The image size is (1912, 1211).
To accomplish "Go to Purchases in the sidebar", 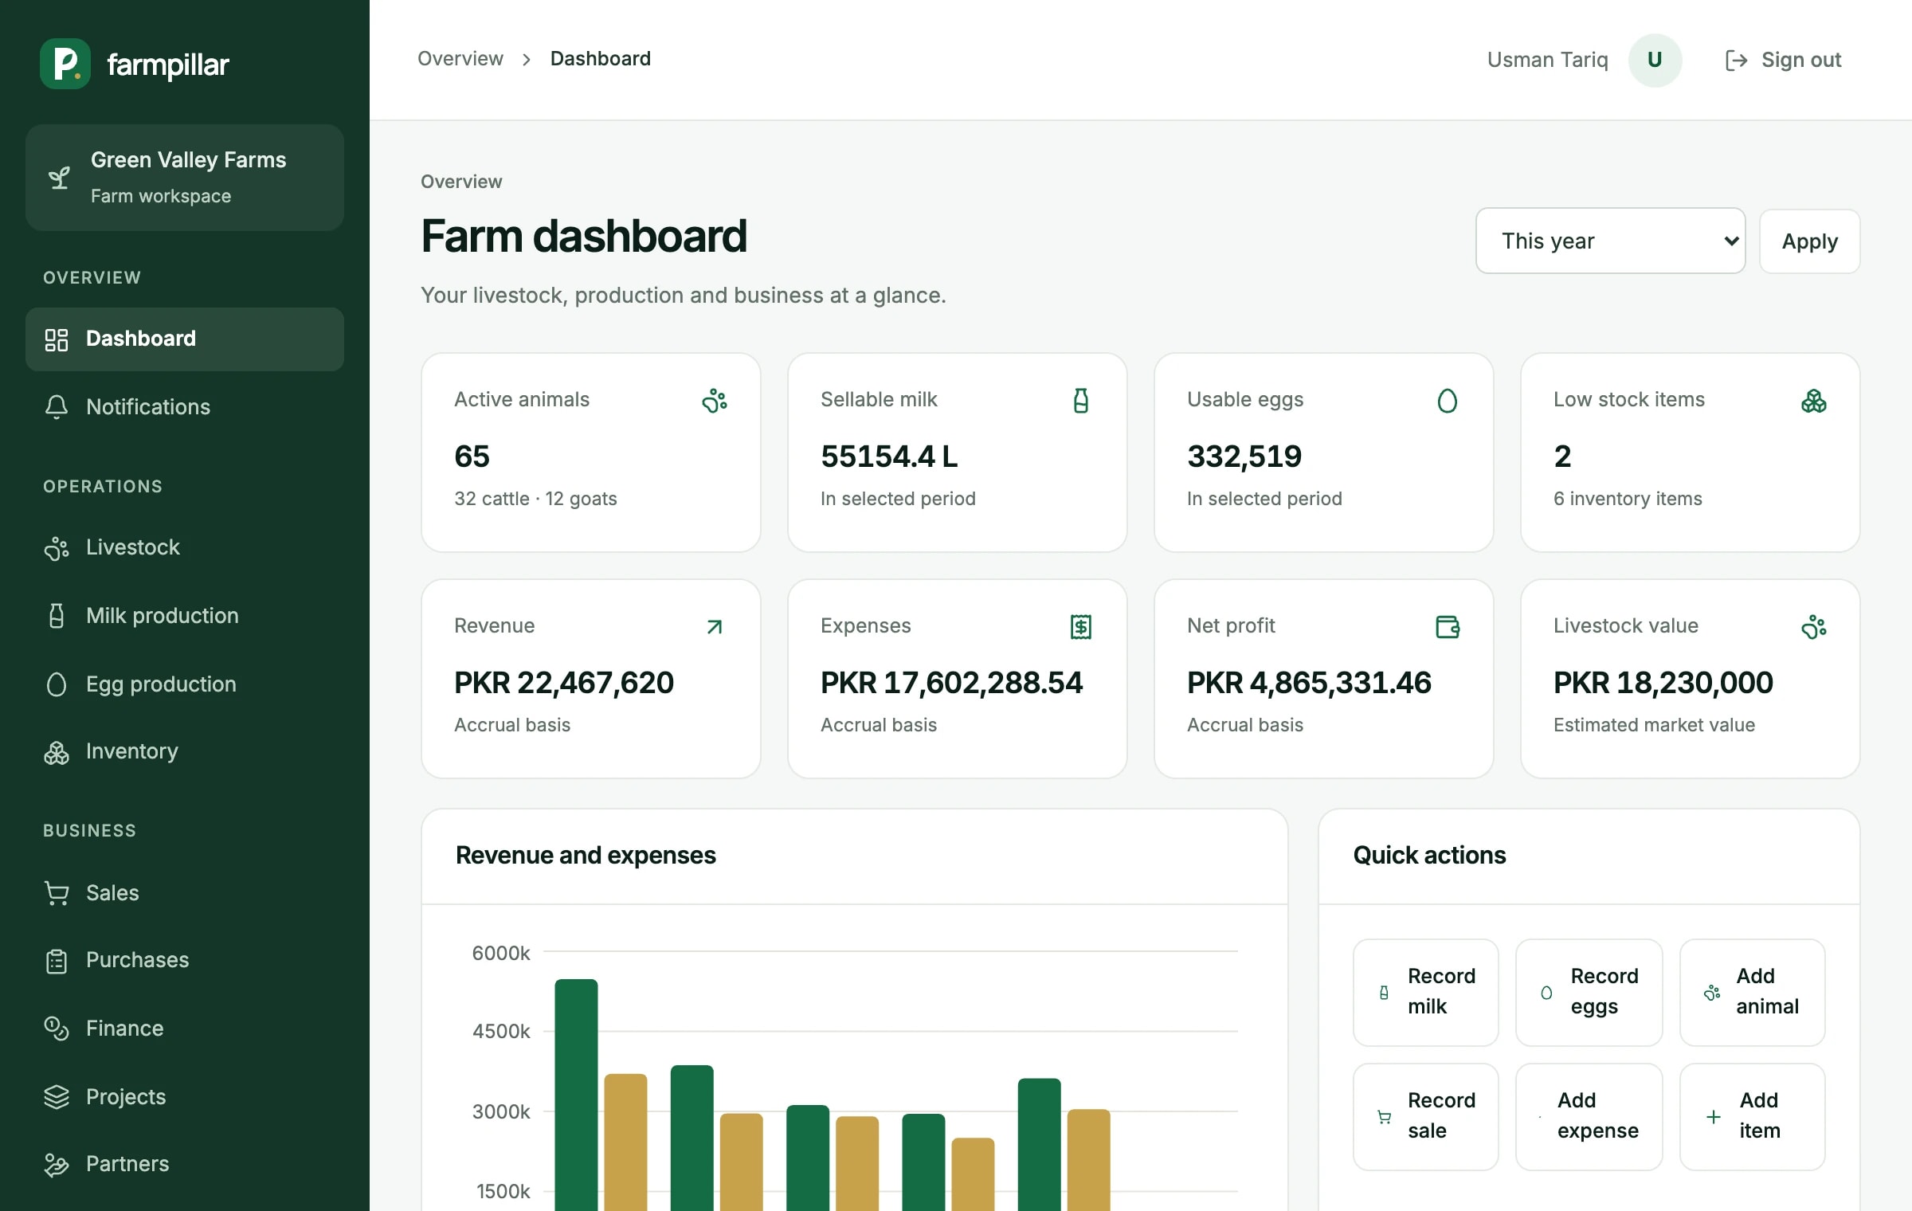I will tap(185, 961).
